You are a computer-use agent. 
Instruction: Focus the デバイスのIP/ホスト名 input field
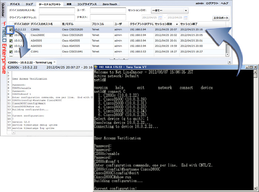click(57, 10)
